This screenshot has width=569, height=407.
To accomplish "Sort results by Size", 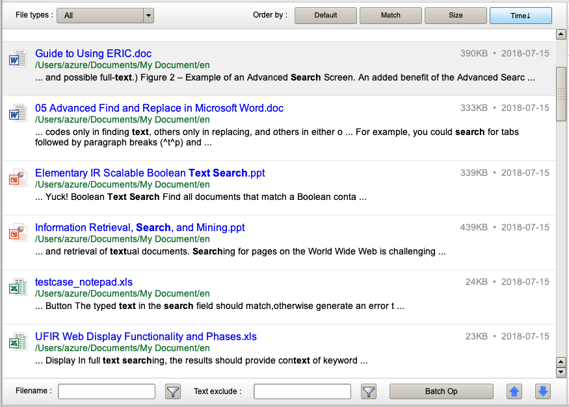I will tap(456, 16).
